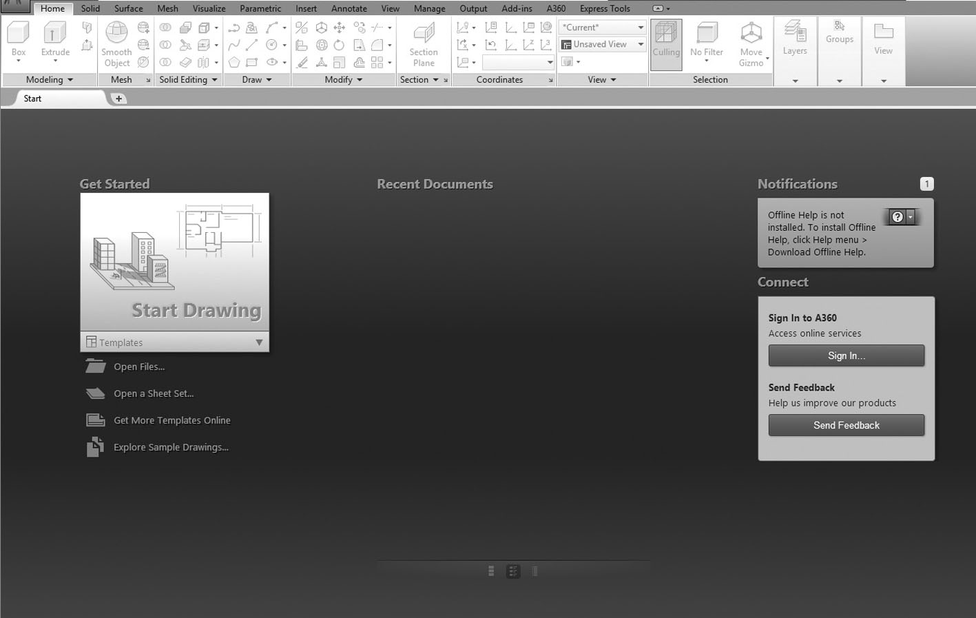The image size is (976, 618).
Task: Activate the Section Plane tool
Action: (424, 44)
